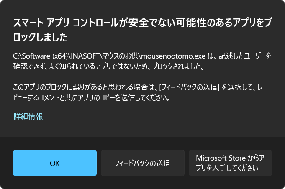Open the 詳細情報 link

click(x=28, y=116)
